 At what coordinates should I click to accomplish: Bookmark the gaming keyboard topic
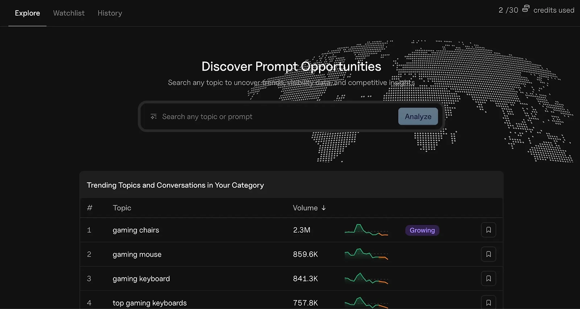point(488,279)
